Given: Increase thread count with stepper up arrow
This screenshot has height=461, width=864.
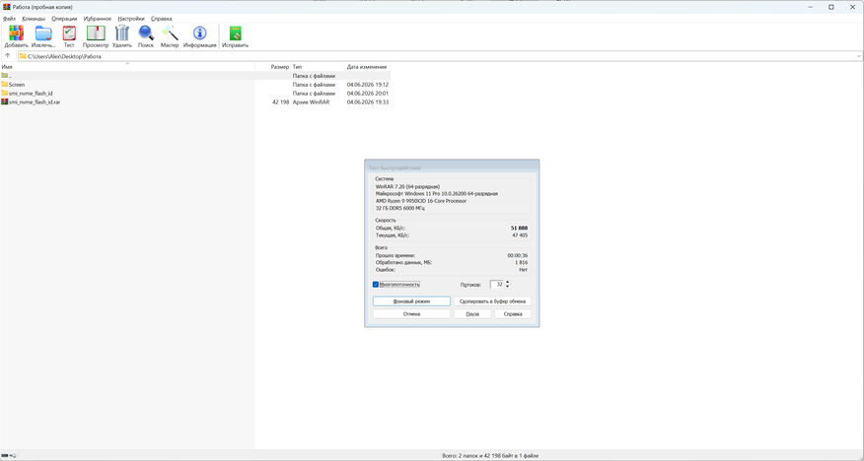Looking at the screenshot, I should pyautogui.click(x=508, y=282).
